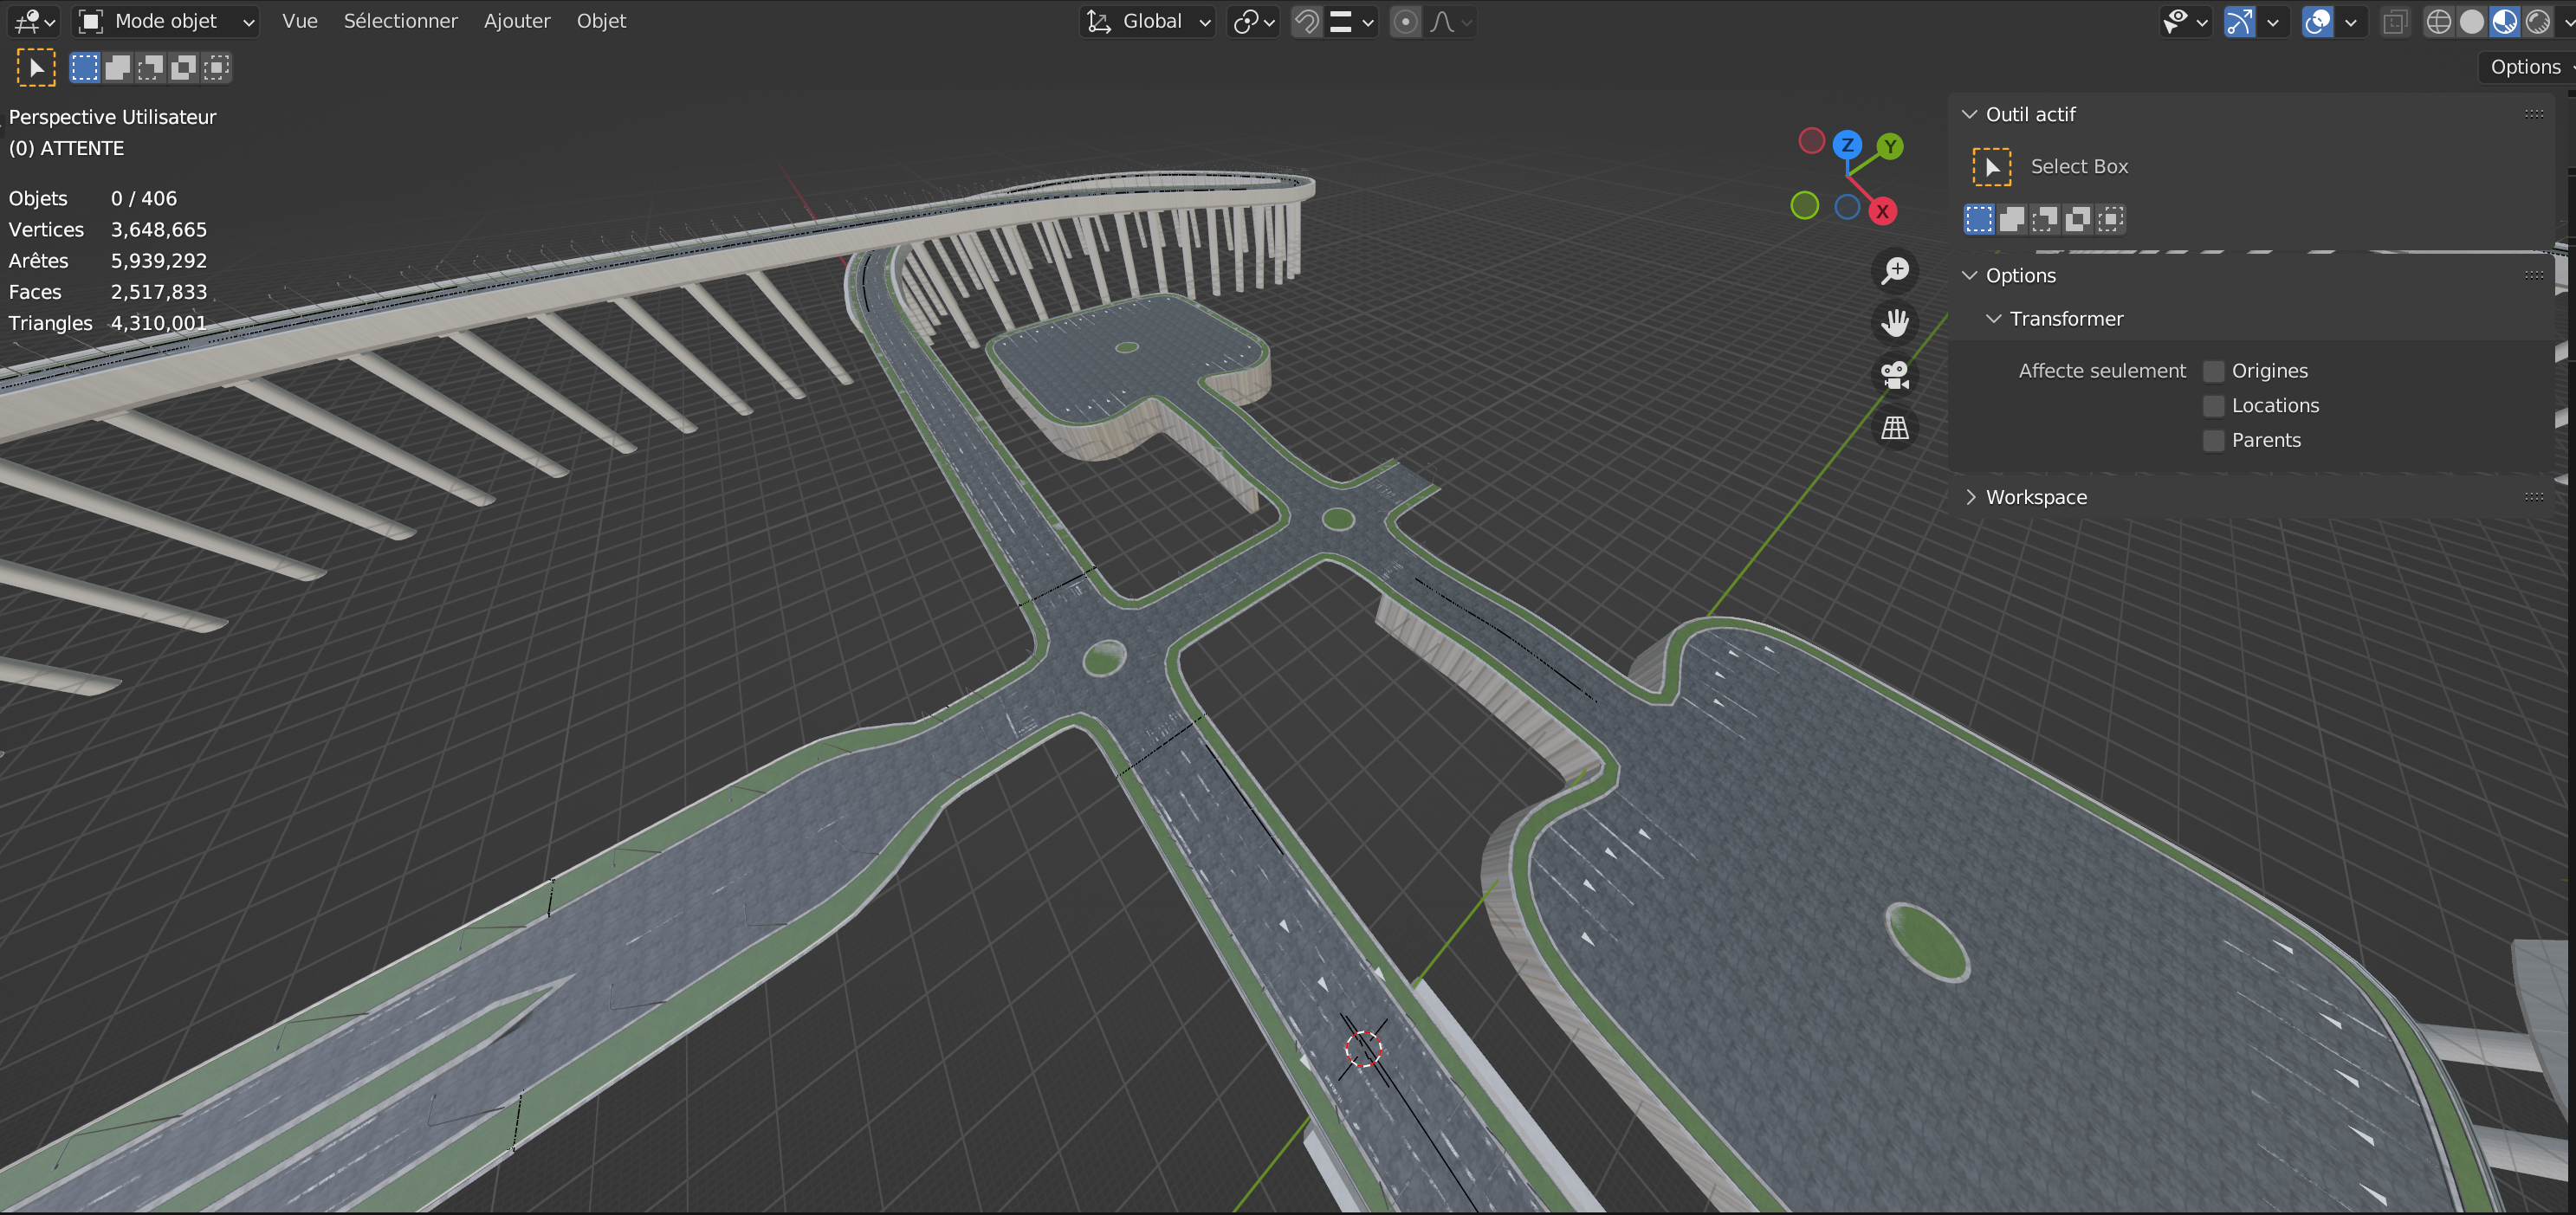
Task: Open the Objet menu
Action: pos(601,21)
